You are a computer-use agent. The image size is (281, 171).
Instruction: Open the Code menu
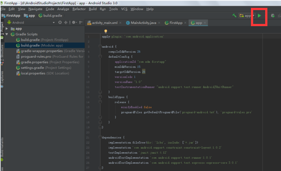(x=50, y=9)
